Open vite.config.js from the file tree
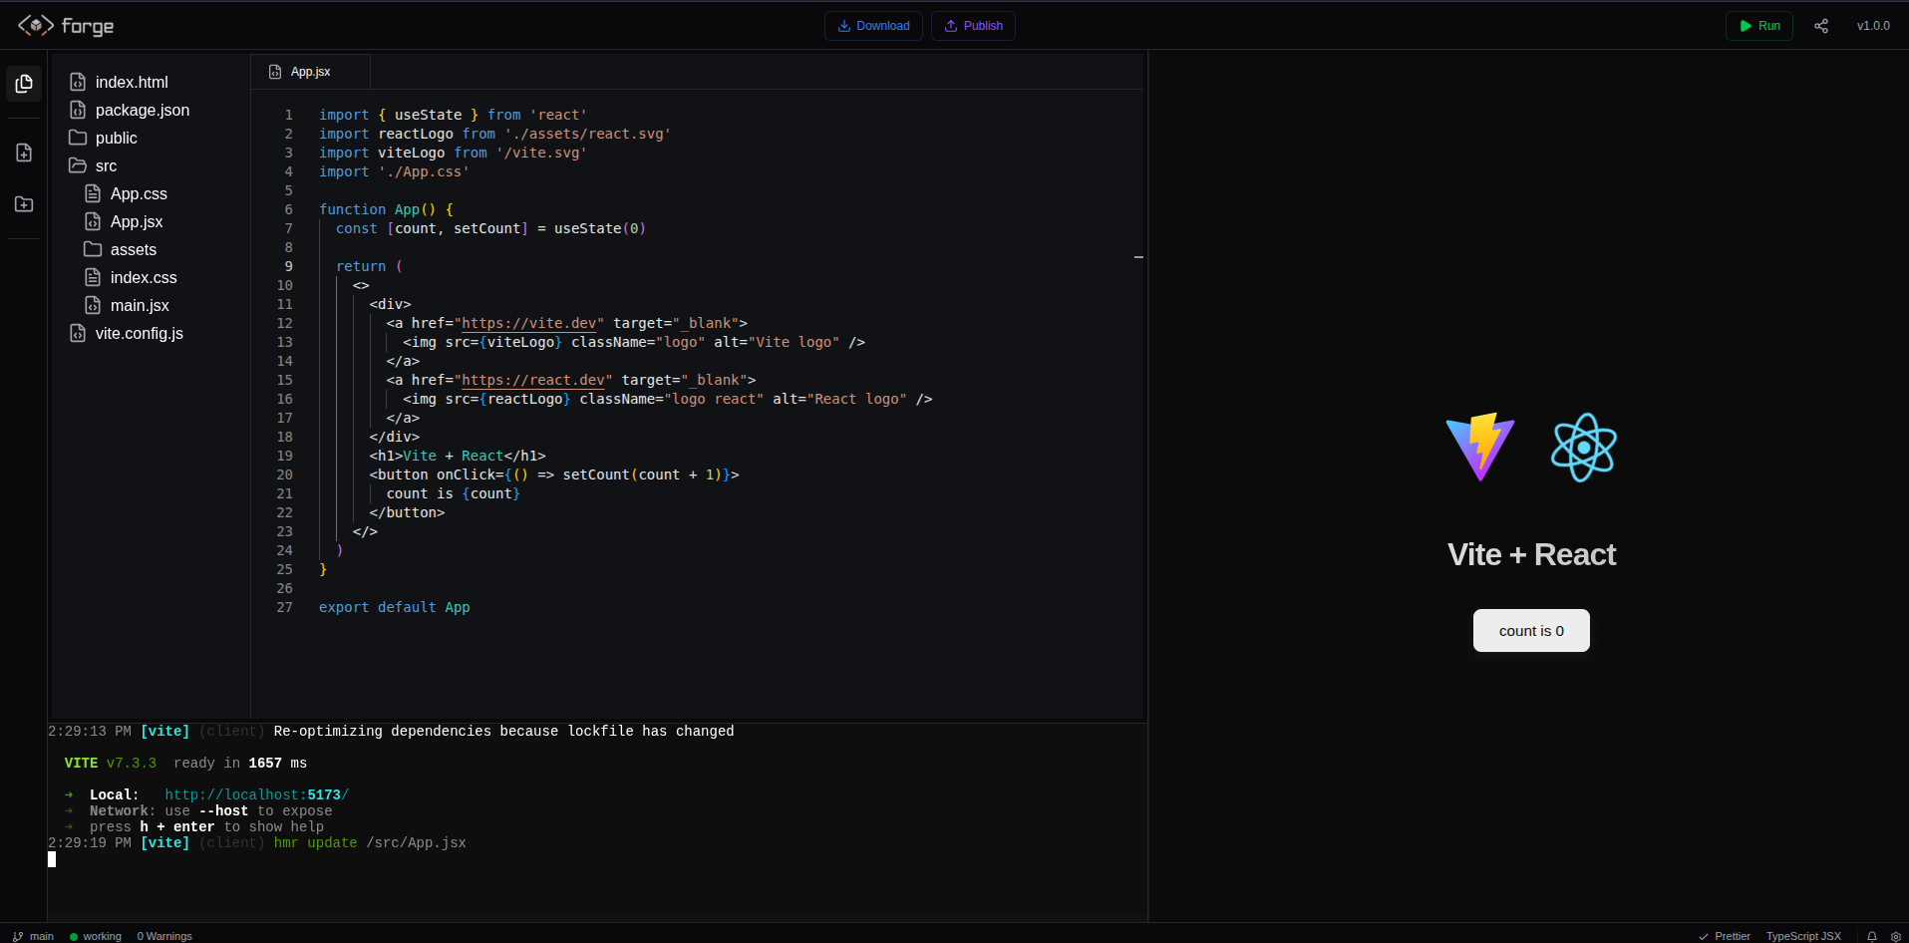Image resolution: width=1909 pixels, height=943 pixels. click(x=140, y=333)
